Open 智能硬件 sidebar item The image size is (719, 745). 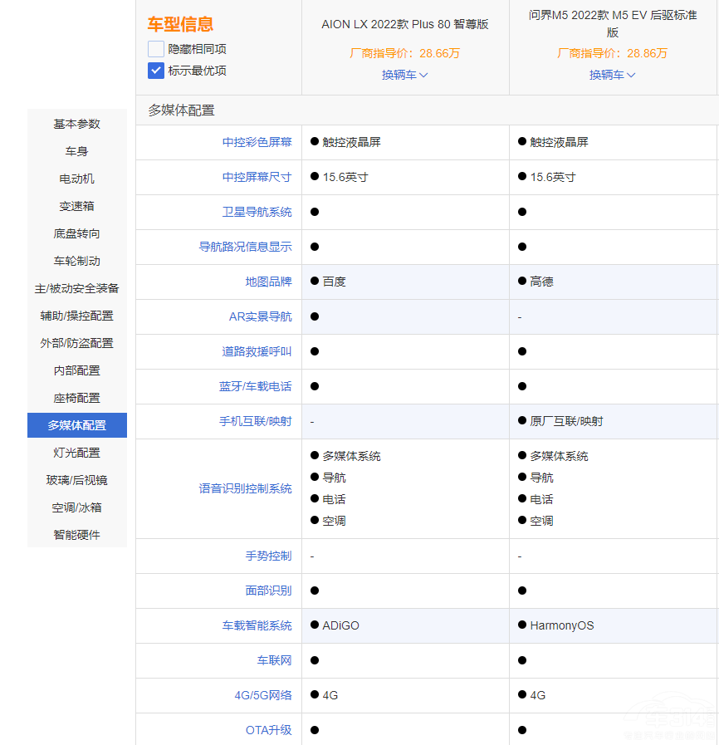click(76, 535)
